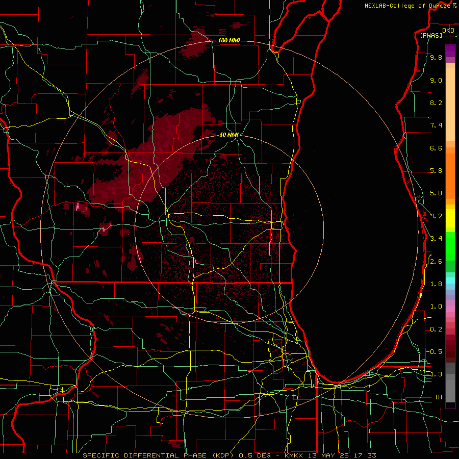The image size is (459, 459).
Task: Click the 1.0 value on the scale
Action: pyautogui.click(x=436, y=307)
